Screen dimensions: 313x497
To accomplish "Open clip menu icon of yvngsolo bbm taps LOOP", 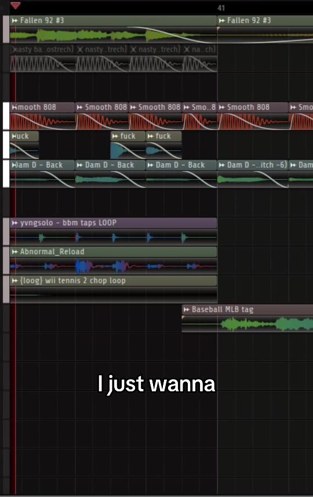I will point(14,223).
